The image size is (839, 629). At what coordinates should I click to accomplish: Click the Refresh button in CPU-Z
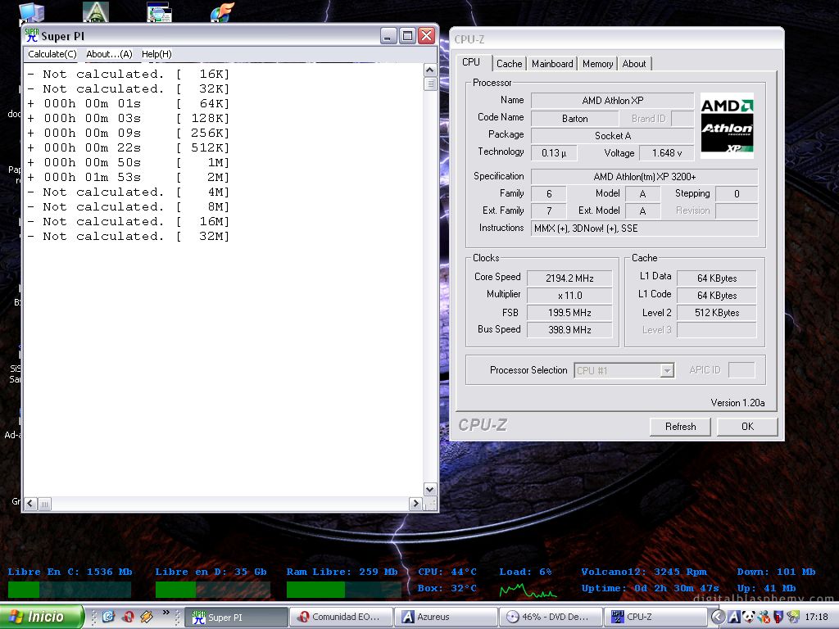pyautogui.click(x=680, y=426)
